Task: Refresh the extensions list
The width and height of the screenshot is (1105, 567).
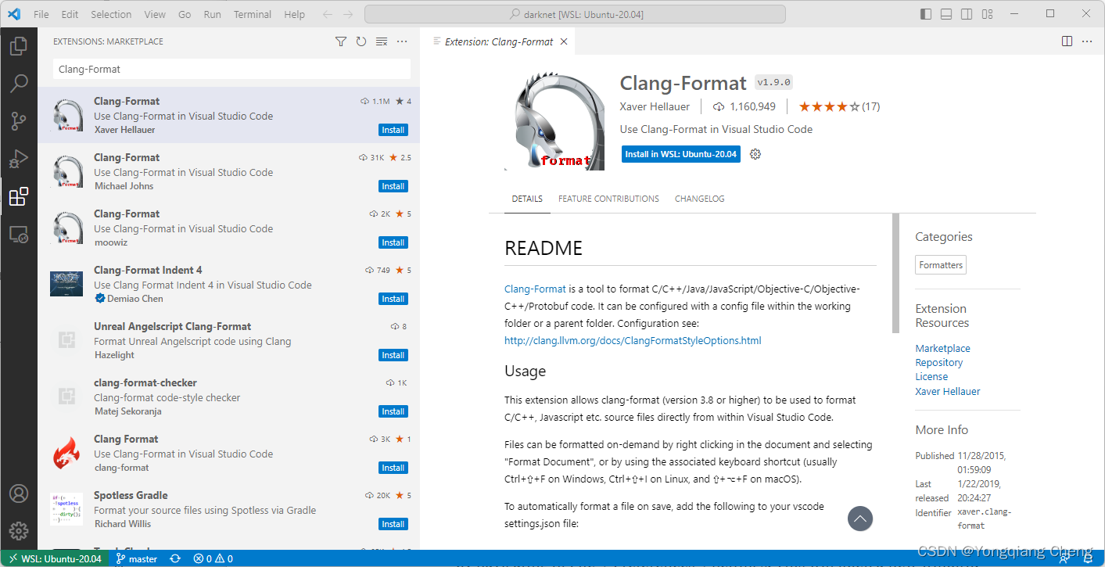Action: (x=361, y=41)
